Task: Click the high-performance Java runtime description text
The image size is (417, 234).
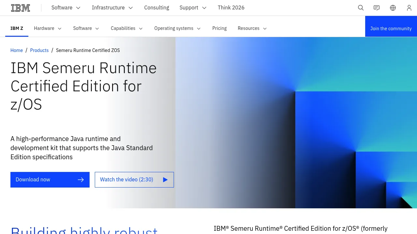Action: click(x=81, y=148)
